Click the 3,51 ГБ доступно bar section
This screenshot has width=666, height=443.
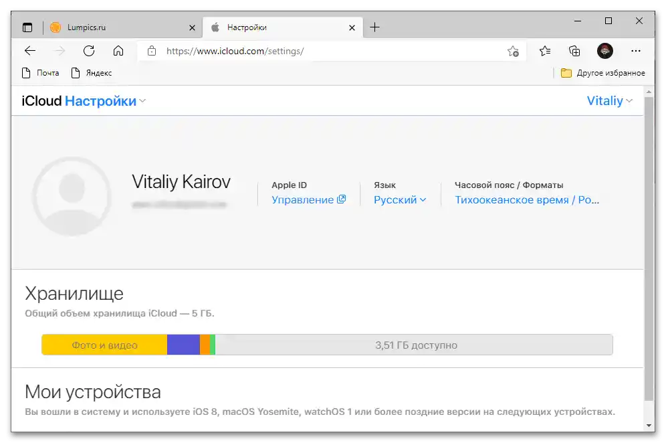[414, 345]
